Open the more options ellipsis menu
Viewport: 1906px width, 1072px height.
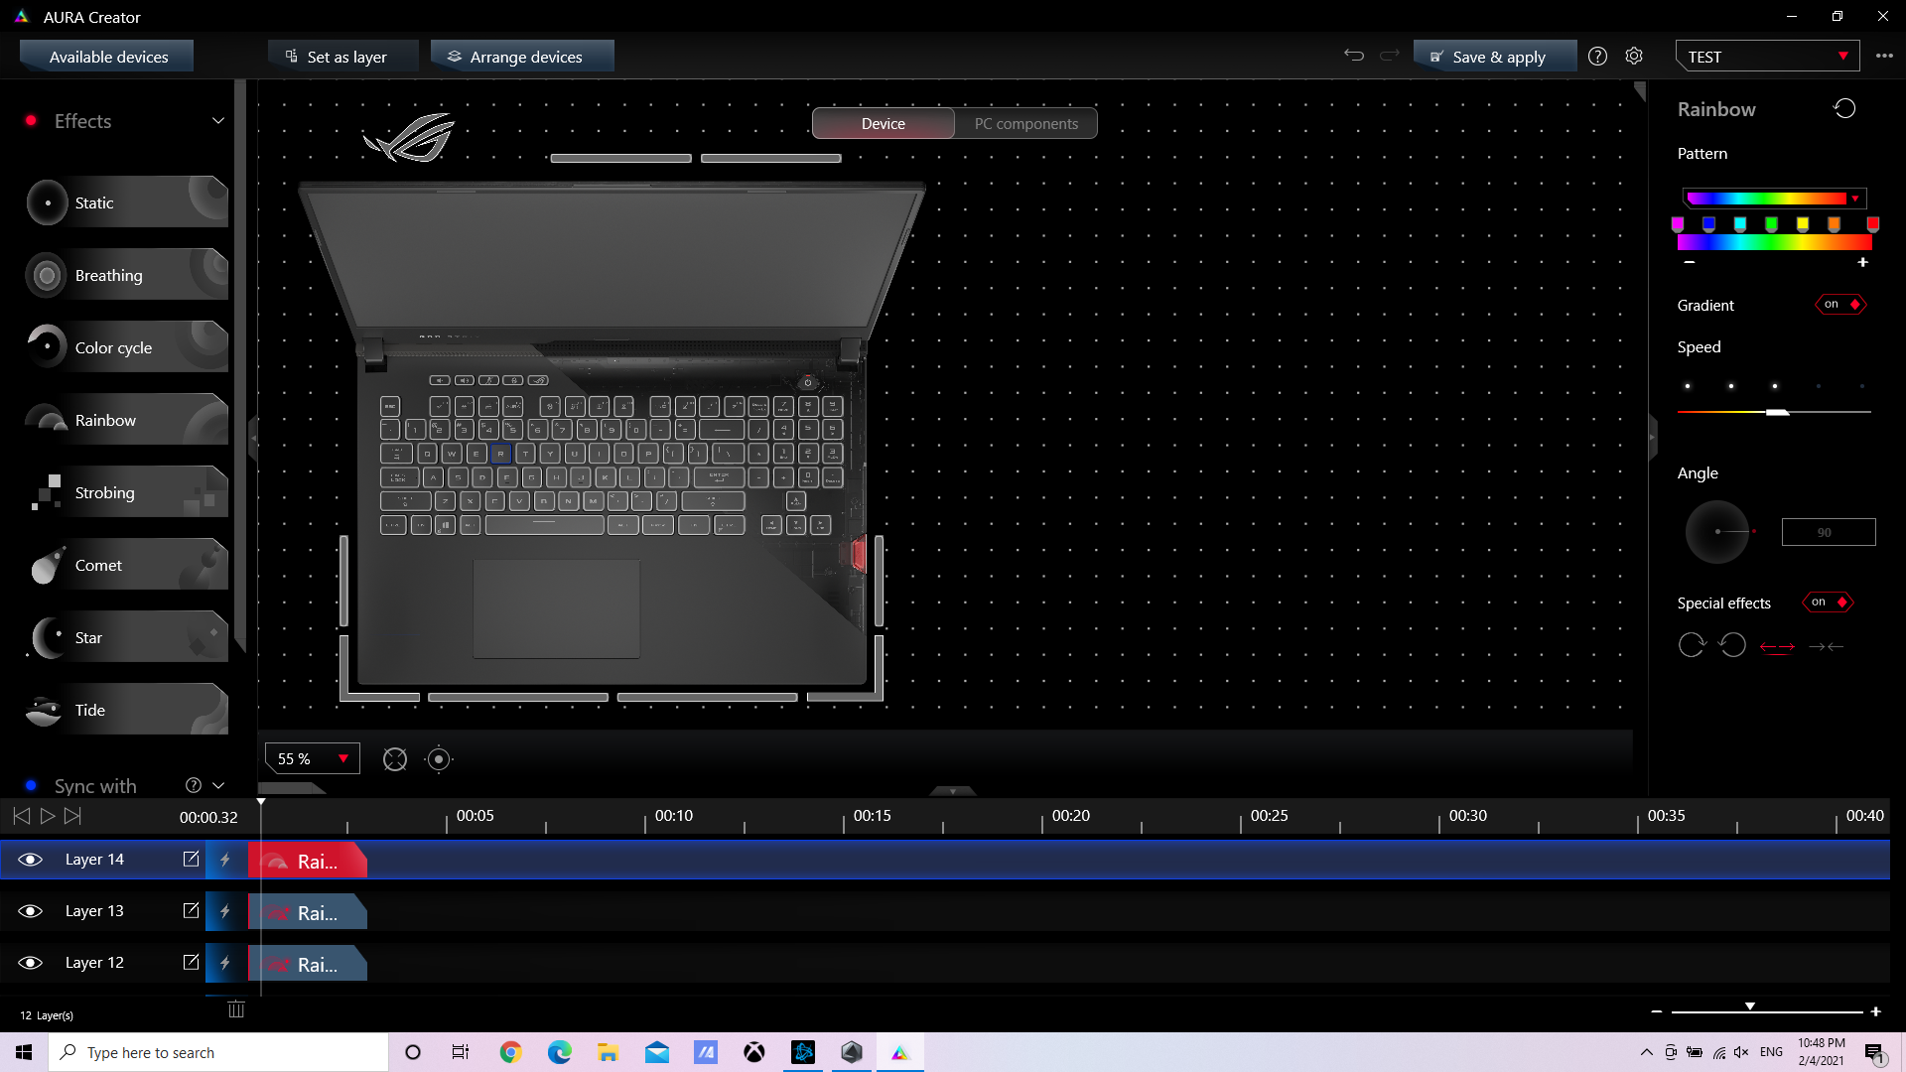coord(1884,57)
